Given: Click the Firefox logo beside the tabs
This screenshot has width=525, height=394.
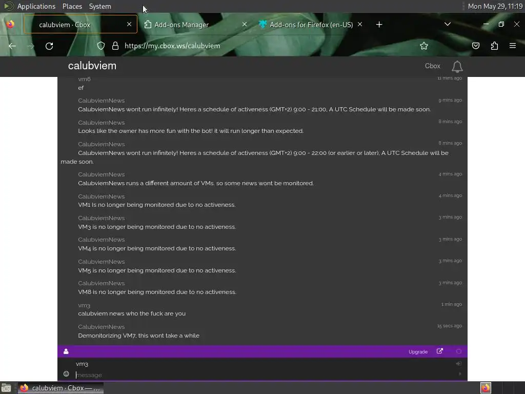Looking at the screenshot, I should coord(10,24).
